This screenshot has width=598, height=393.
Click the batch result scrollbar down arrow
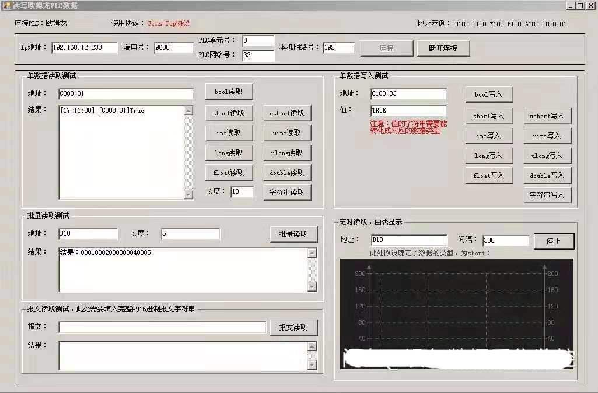tap(312, 287)
